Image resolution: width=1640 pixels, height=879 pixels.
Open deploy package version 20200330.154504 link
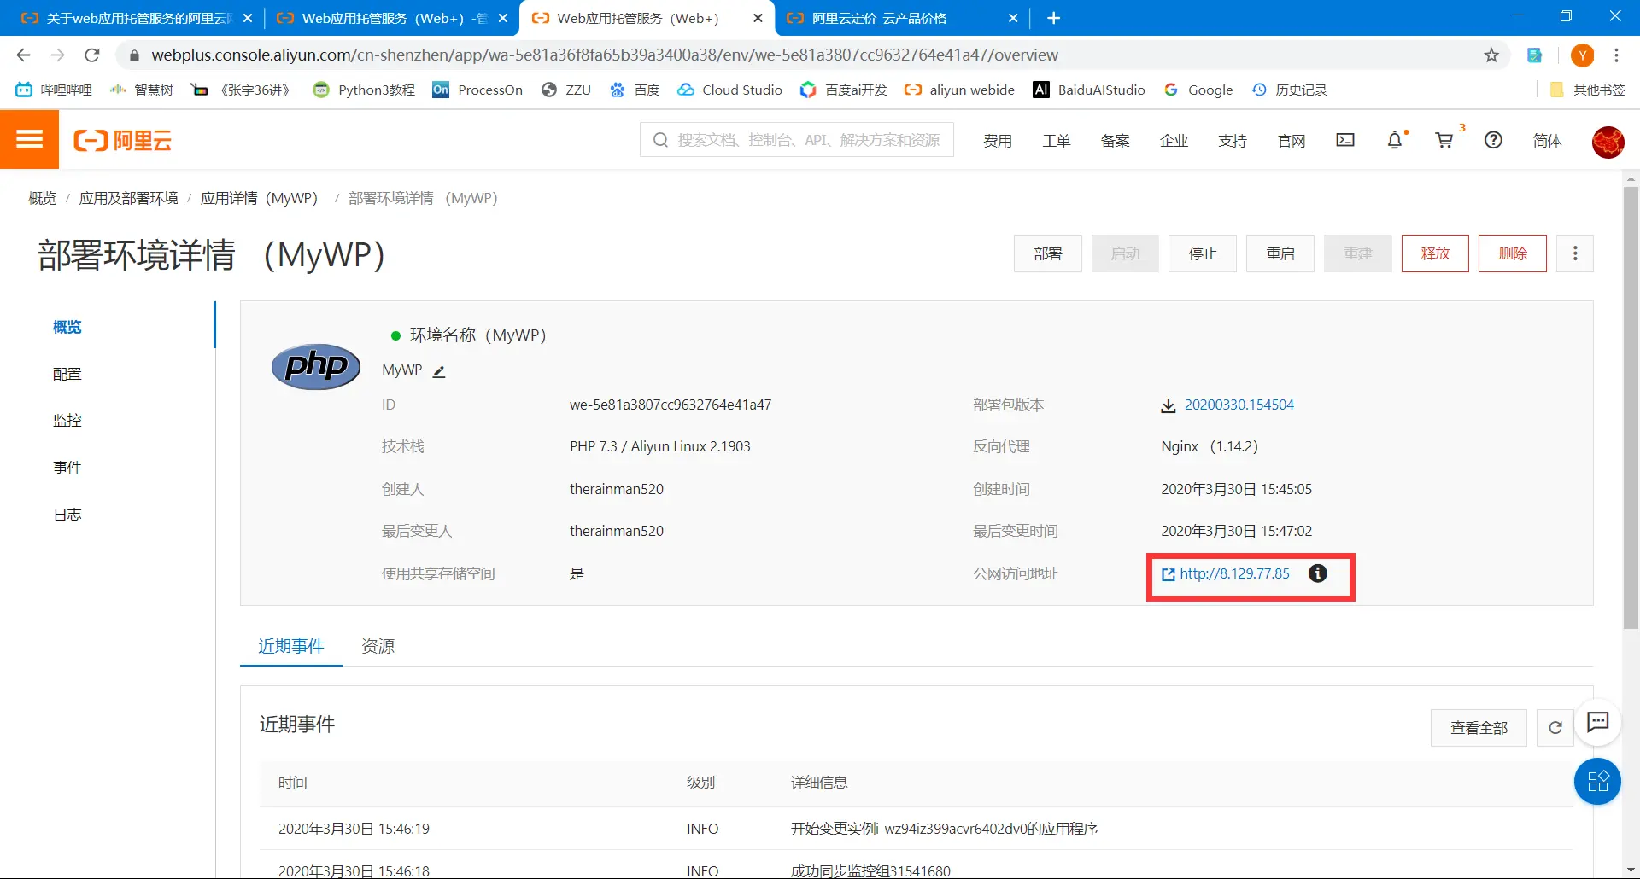[x=1239, y=405]
